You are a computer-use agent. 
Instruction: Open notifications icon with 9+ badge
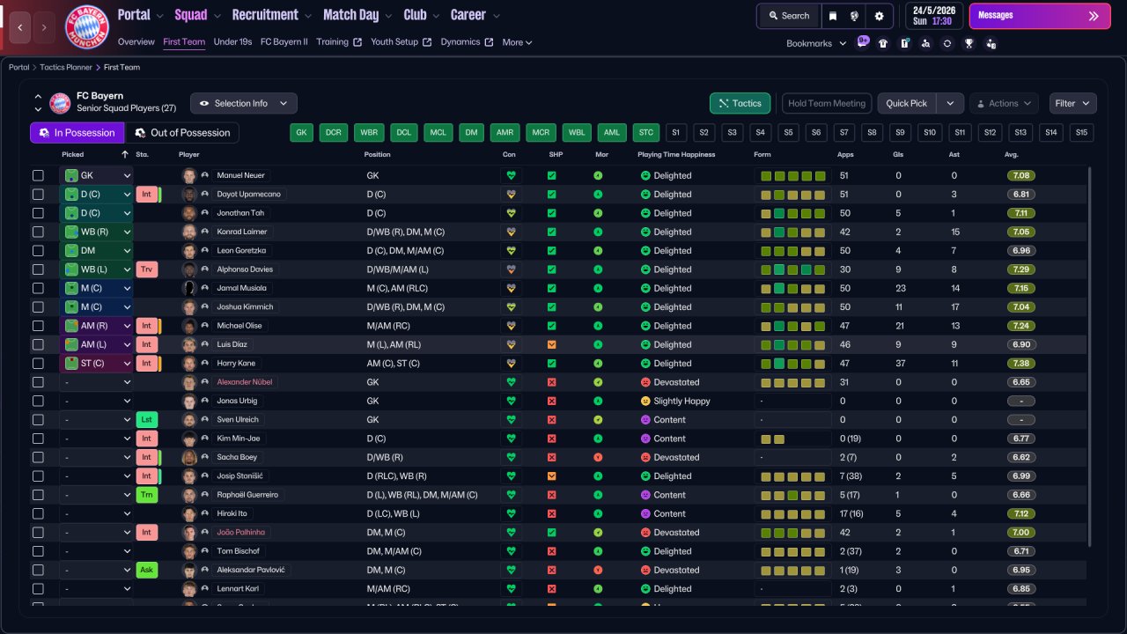tap(862, 42)
